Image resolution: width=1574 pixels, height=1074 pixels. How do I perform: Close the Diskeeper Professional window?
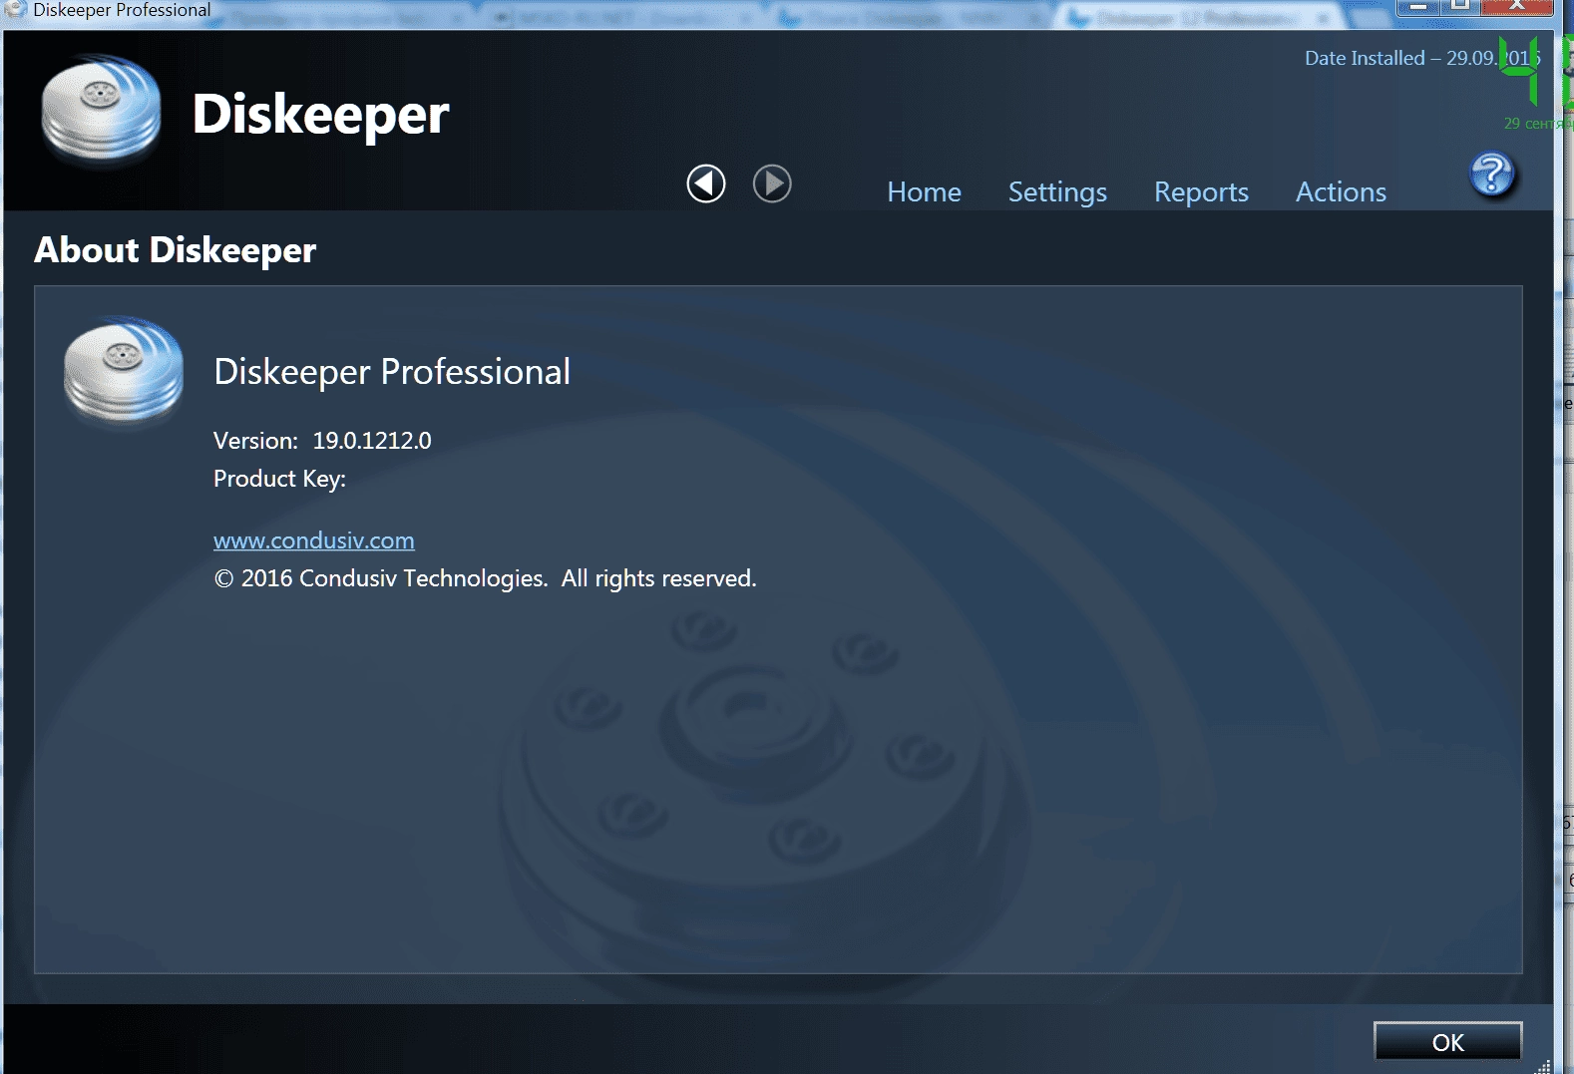[1516, 6]
